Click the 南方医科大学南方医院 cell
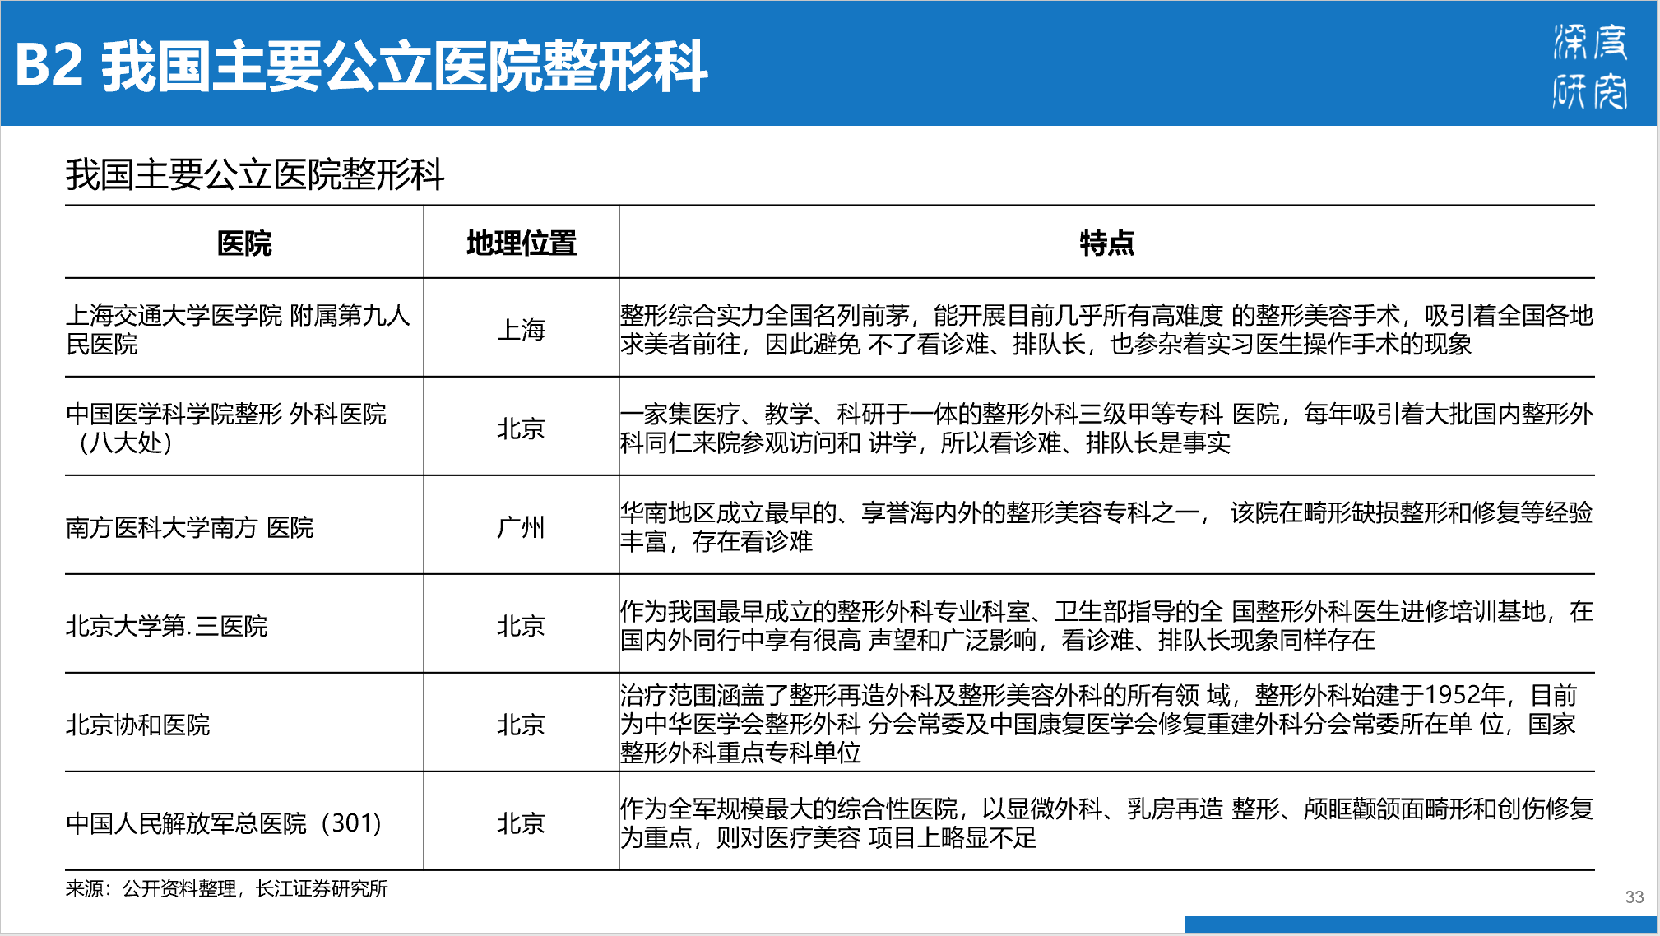The width and height of the screenshot is (1660, 936). pos(189,527)
